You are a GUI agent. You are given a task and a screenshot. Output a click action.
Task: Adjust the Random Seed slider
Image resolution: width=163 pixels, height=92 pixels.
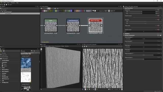coord(143,31)
